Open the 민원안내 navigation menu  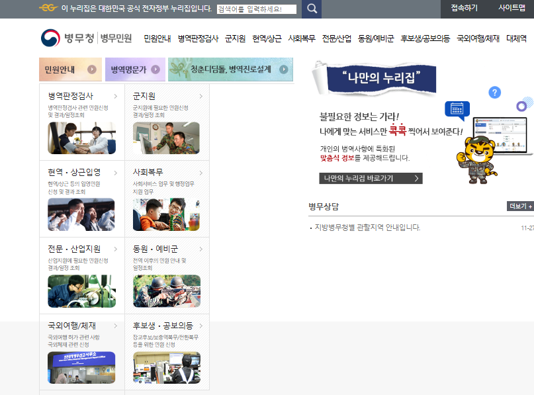pos(156,38)
